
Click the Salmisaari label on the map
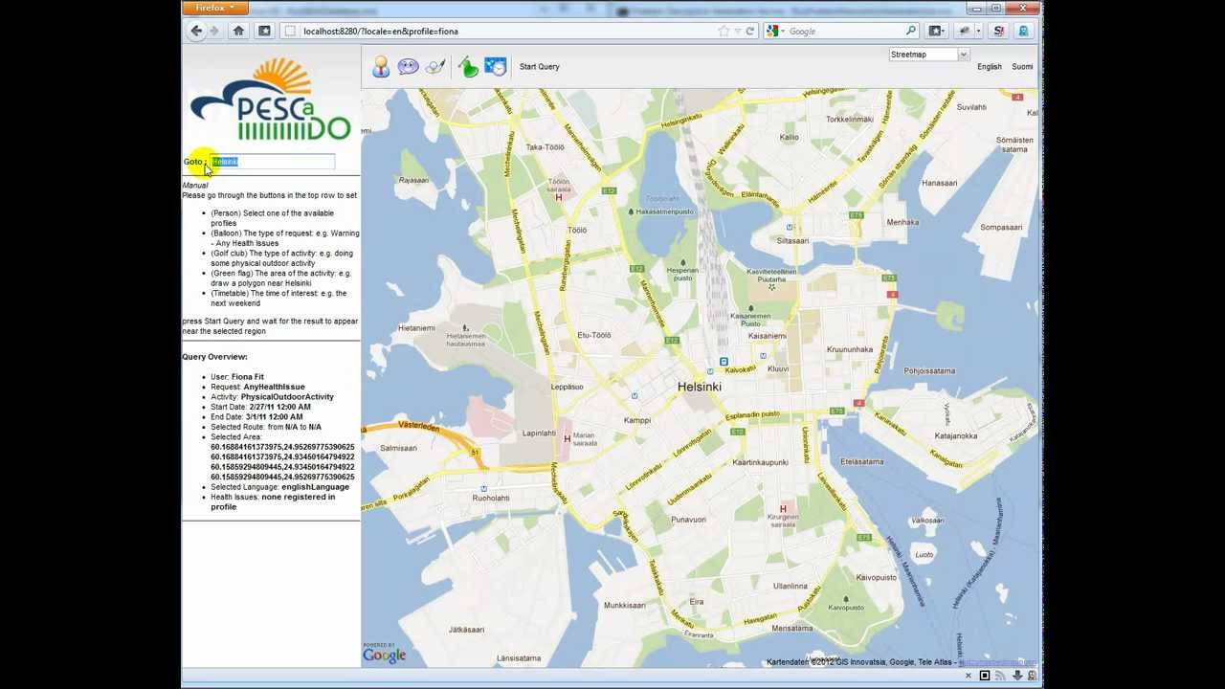398,448
